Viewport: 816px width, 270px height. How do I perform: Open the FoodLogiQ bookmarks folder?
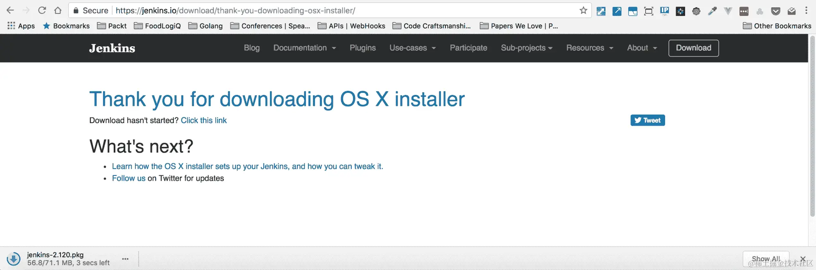(157, 26)
